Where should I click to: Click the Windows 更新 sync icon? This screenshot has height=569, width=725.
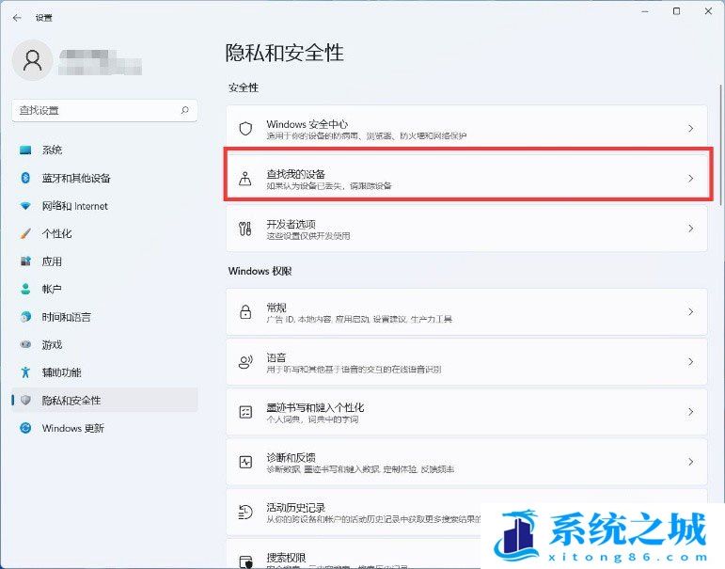pyautogui.click(x=25, y=428)
